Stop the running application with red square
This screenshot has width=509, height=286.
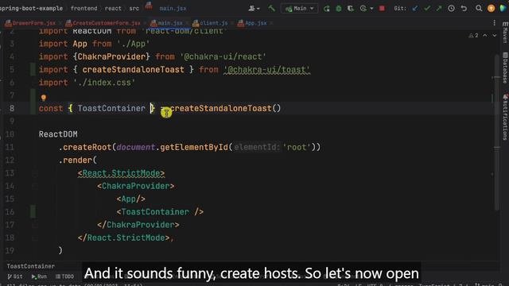coord(382,9)
